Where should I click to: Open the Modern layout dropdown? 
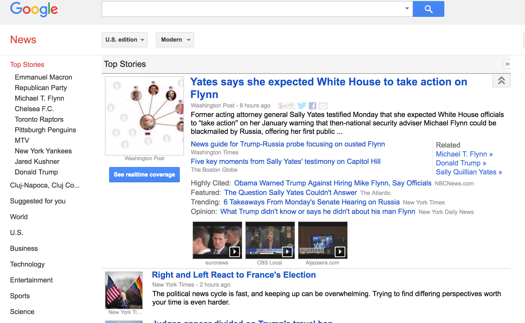pyautogui.click(x=175, y=40)
